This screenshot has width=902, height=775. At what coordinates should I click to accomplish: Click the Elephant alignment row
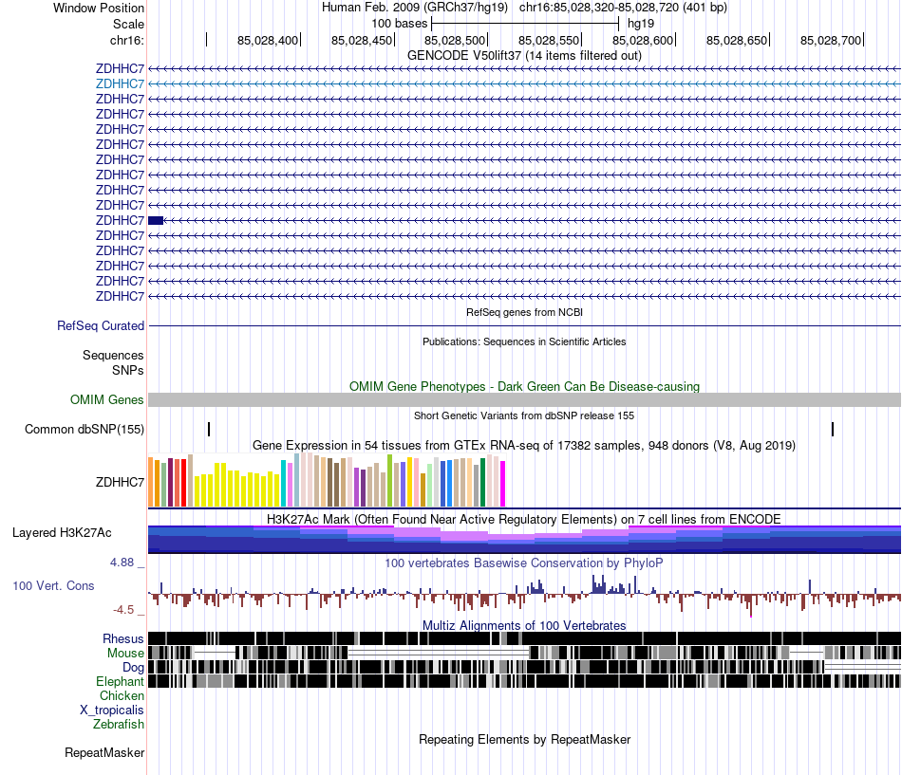point(524,681)
